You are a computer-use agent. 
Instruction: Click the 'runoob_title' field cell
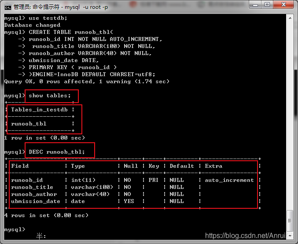[x=32, y=187]
